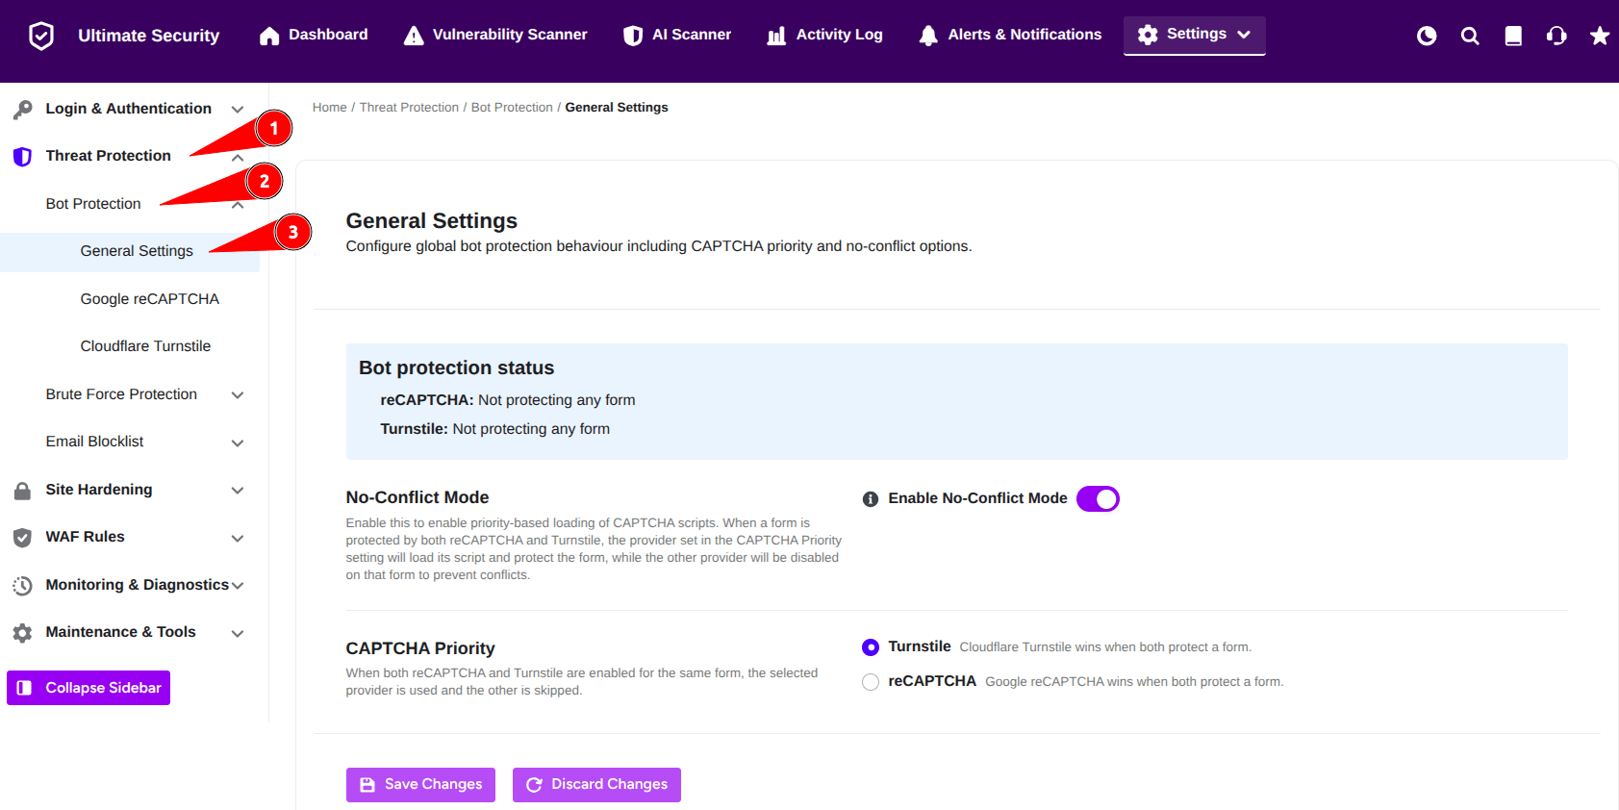
Task: Click the star icon in the header
Action: click(1600, 36)
